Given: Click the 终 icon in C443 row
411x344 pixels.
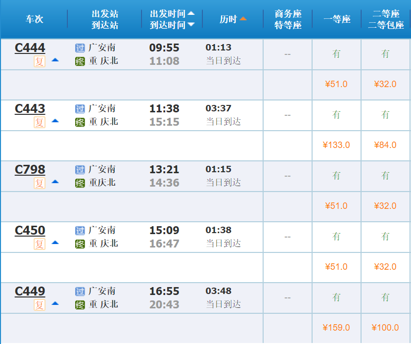Looking at the screenshot, I should click(80, 122).
